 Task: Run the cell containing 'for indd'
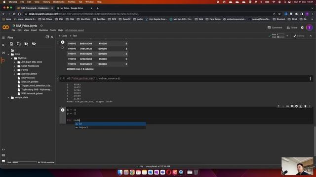pos(63,110)
